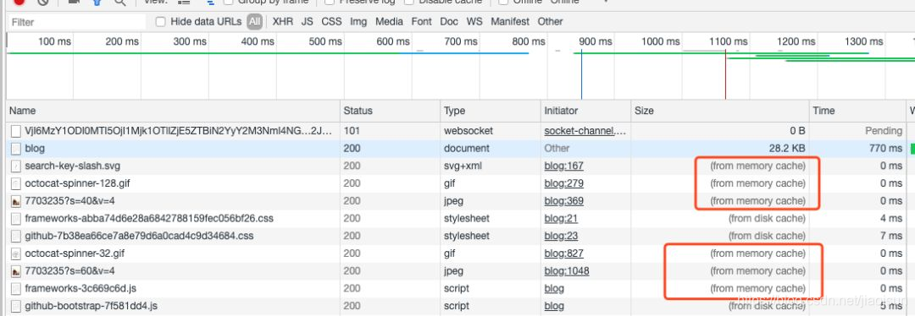The height and width of the screenshot is (316, 915).
Task: Click the 770 ms time cell
Action: click(885, 149)
